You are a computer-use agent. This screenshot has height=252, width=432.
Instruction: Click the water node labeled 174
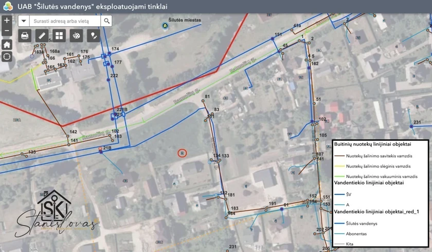[x=110, y=53]
